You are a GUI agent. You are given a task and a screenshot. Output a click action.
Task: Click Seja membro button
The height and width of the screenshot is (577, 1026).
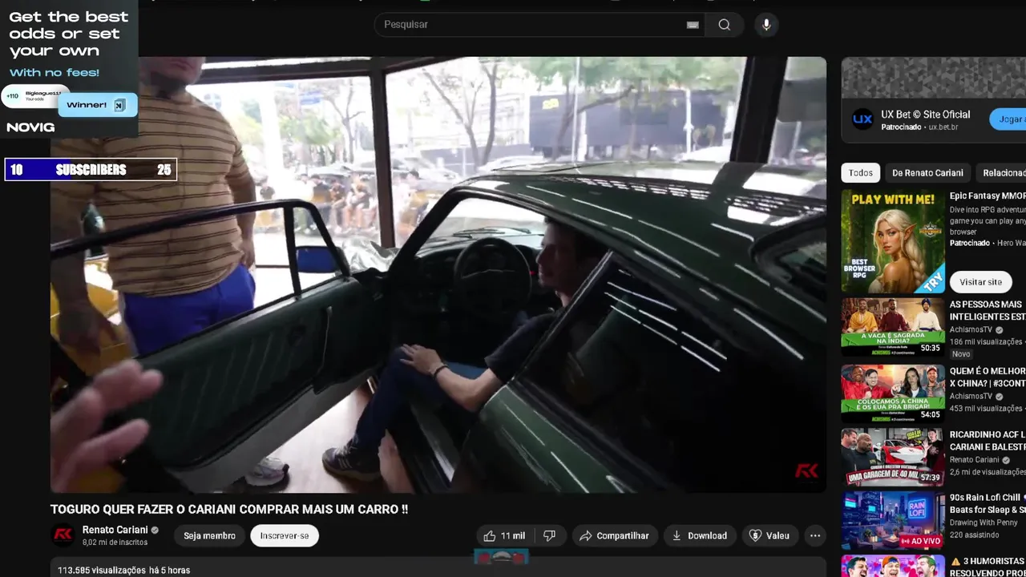click(x=209, y=535)
